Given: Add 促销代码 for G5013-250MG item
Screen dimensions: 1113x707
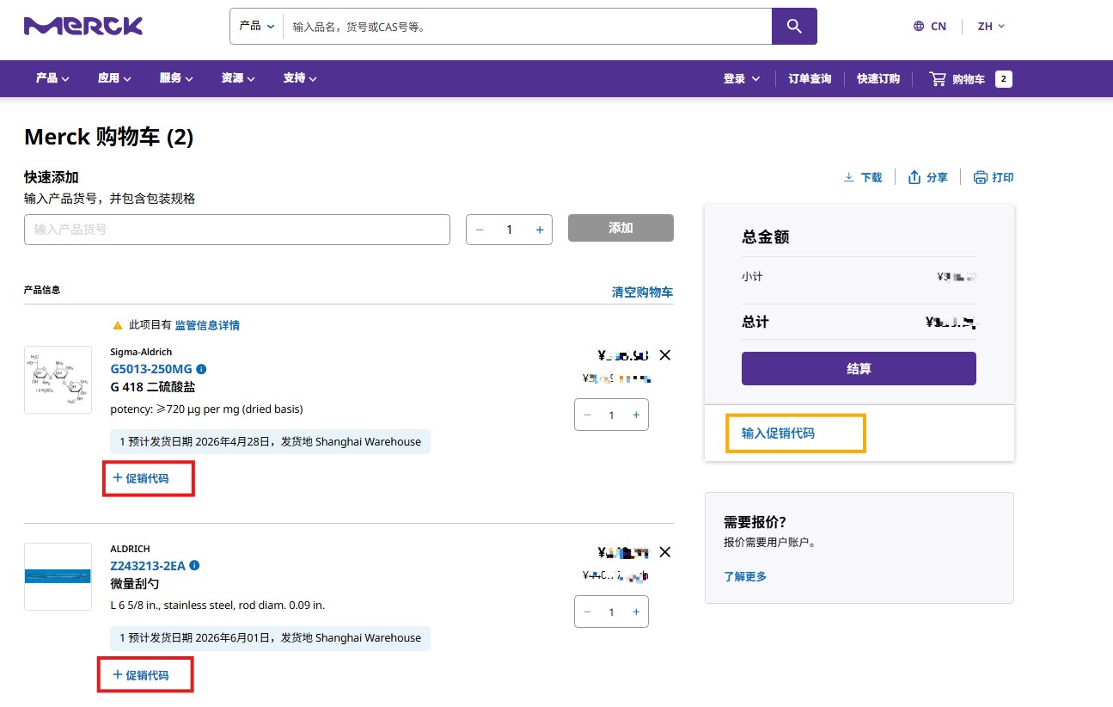Looking at the screenshot, I should [141, 478].
